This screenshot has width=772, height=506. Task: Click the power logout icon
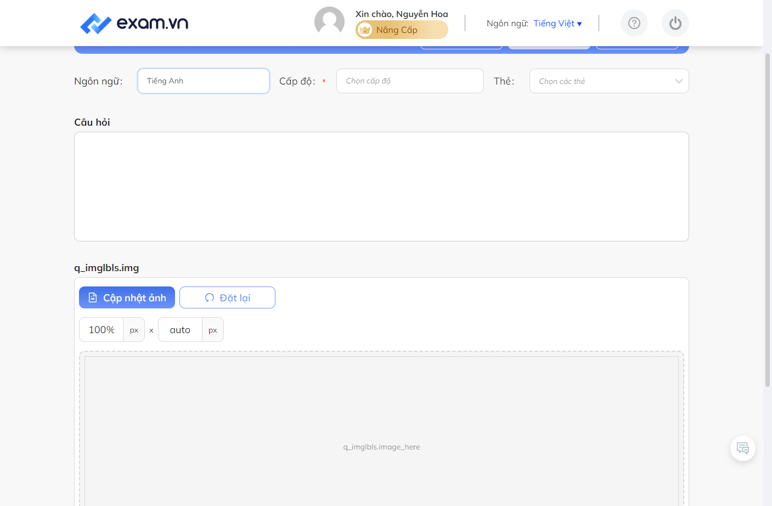pyautogui.click(x=675, y=23)
